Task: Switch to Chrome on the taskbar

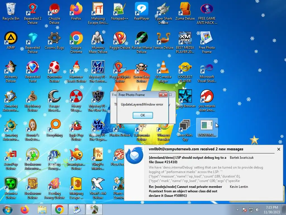Action: pyautogui.click(x=59, y=209)
